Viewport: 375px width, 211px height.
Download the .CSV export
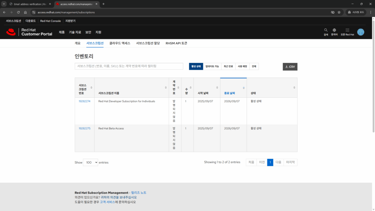click(x=290, y=67)
